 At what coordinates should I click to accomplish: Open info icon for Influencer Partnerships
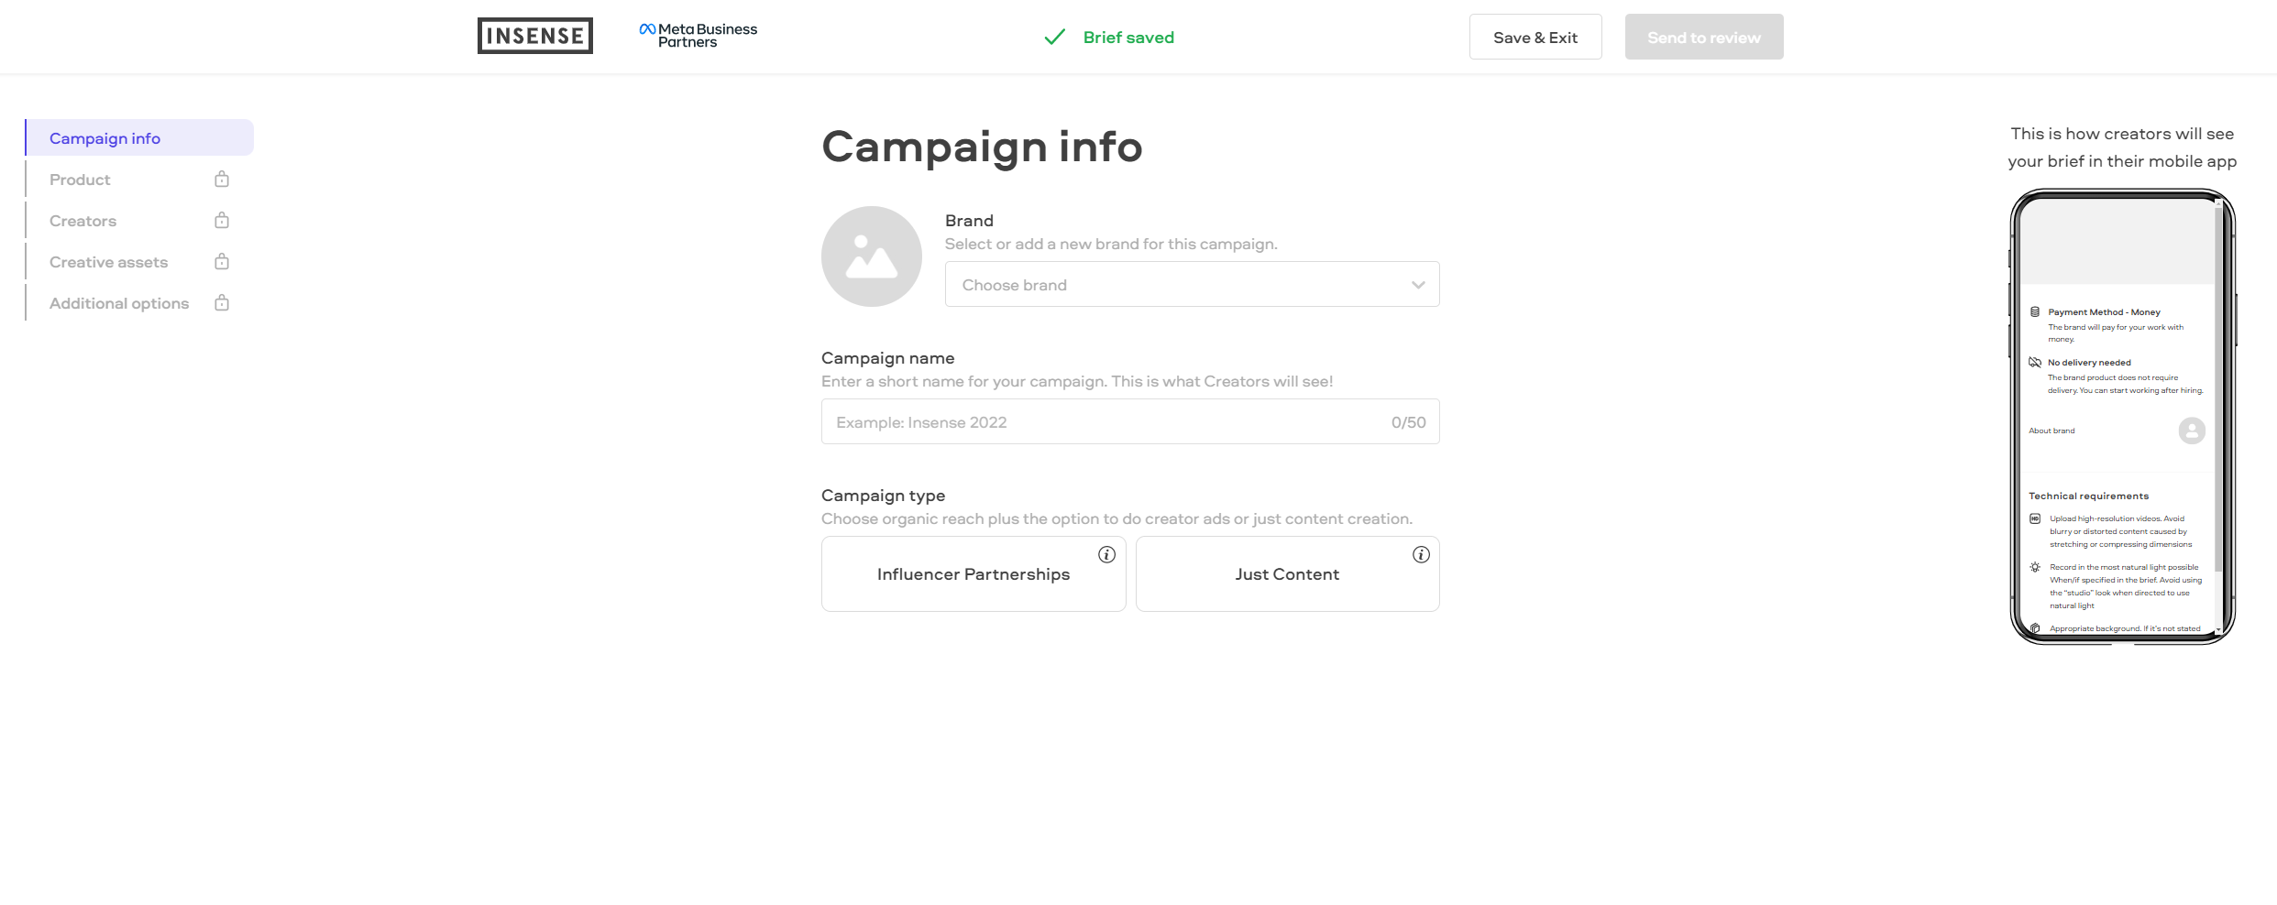pyautogui.click(x=1106, y=554)
